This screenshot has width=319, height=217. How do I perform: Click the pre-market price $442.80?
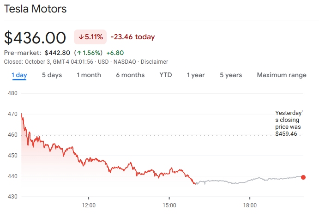click(x=57, y=53)
